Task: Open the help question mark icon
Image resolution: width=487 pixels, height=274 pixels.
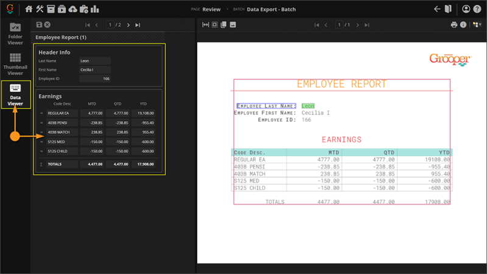Action: (x=477, y=9)
